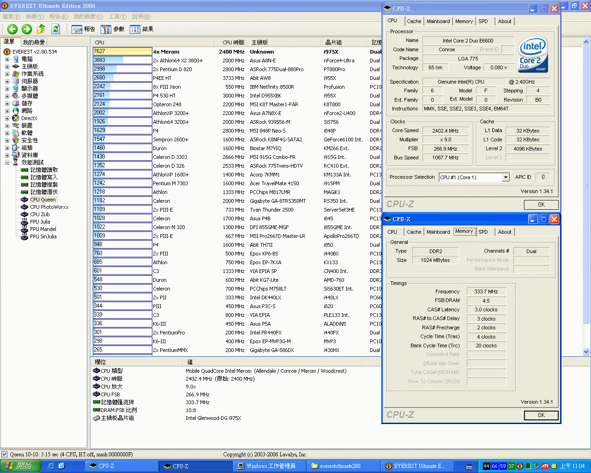Switch to 我的最愛 favorites tab

click(34, 42)
